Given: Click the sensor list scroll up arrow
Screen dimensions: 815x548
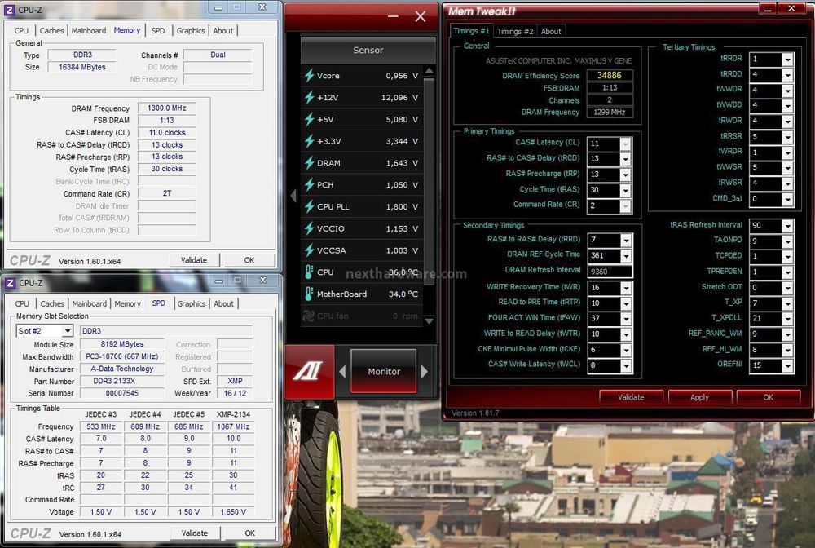Looking at the screenshot, I should tap(429, 71).
